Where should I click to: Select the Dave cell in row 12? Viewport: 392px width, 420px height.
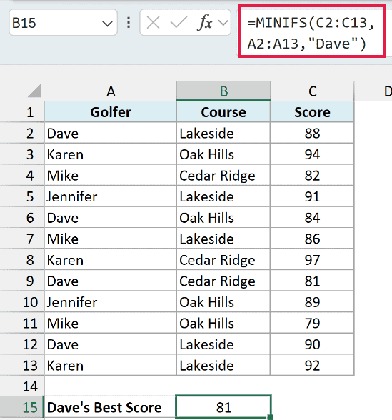pyautogui.click(x=110, y=344)
